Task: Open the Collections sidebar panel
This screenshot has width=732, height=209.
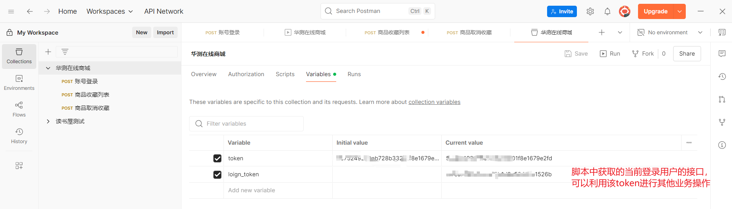Action: (x=19, y=56)
